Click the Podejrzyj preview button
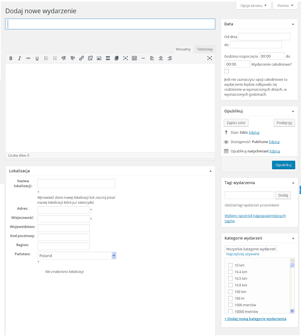Viewport: 301px width, 336px height. [284, 123]
